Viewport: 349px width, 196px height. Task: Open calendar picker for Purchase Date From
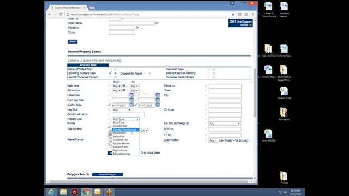[131, 100]
